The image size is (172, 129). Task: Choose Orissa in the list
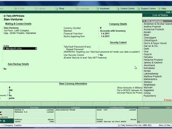[147, 93]
